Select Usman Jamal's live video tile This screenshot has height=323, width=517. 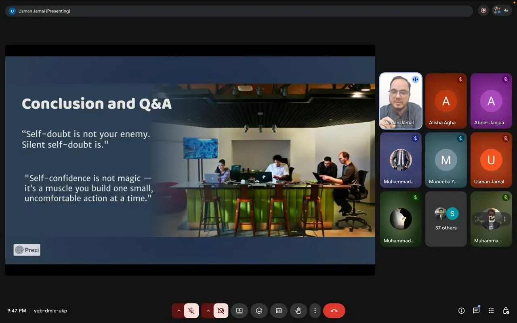pyautogui.click(x=401, y=101)
